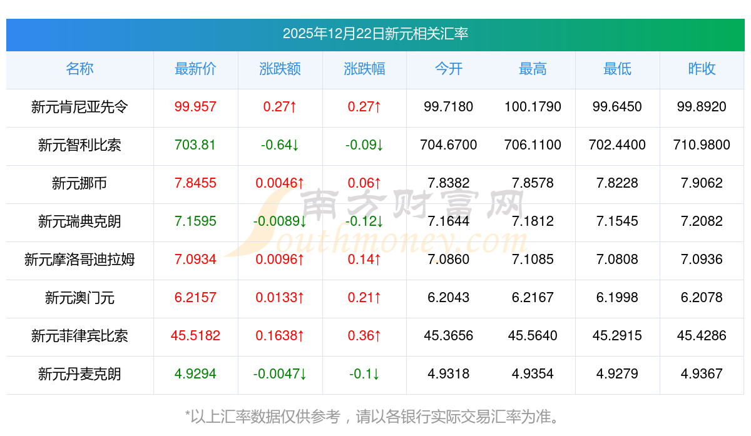Click high value 7.1085

pos(533,260)
